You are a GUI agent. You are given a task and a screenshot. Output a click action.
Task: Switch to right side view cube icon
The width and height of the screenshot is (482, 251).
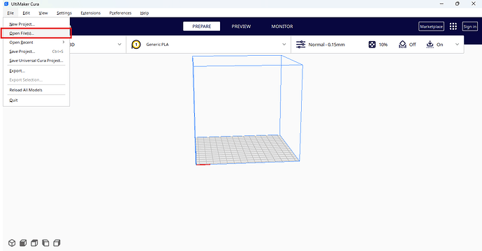tap(57, 243)
